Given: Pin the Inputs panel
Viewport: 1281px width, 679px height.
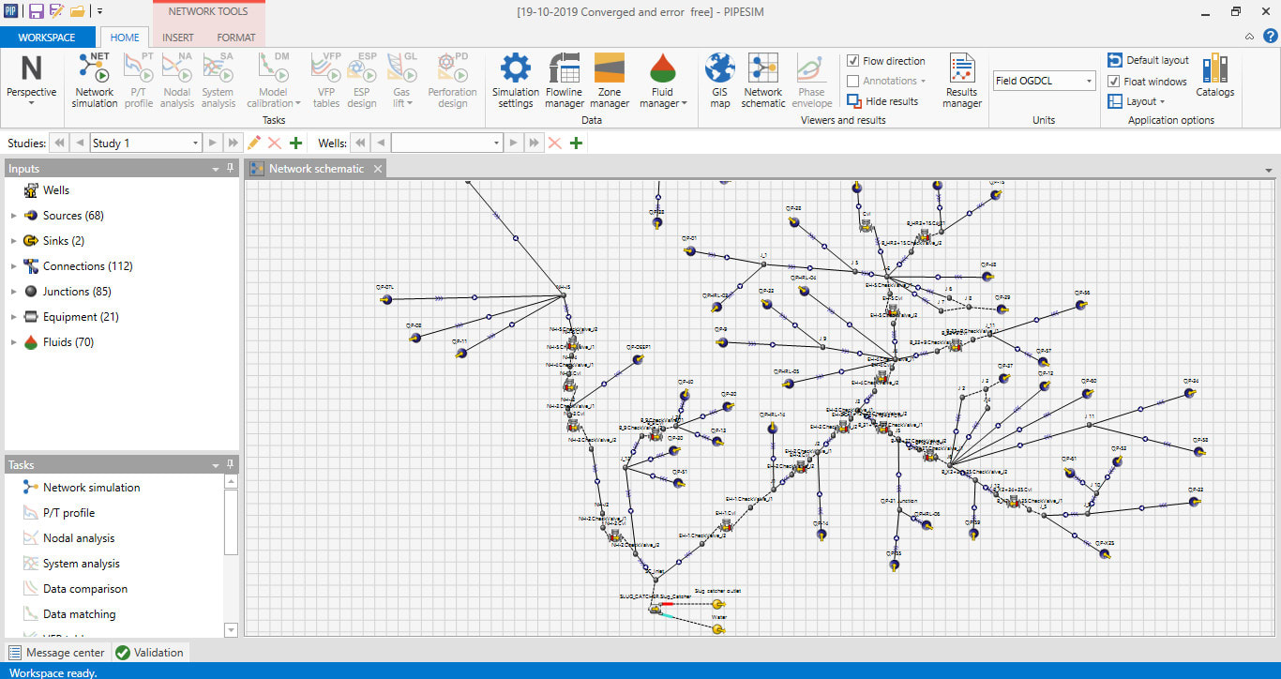Looking at the screenshot, I should [231, 168].
